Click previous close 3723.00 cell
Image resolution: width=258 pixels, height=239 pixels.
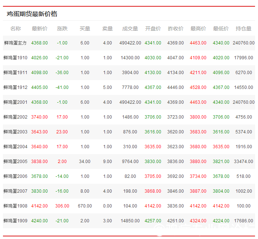click(176, 117)
